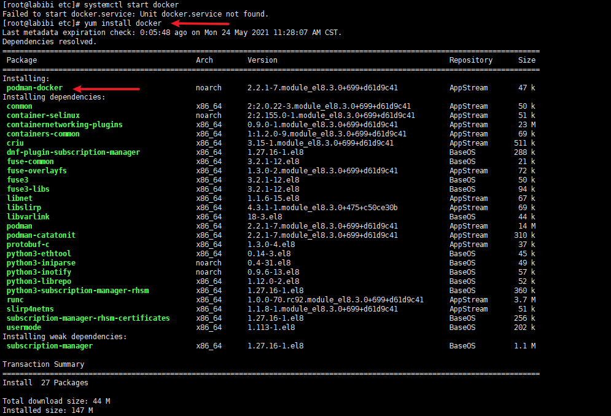Click the 'Installed size: 147 M' line
611x416 pixels.
(47, 410)
